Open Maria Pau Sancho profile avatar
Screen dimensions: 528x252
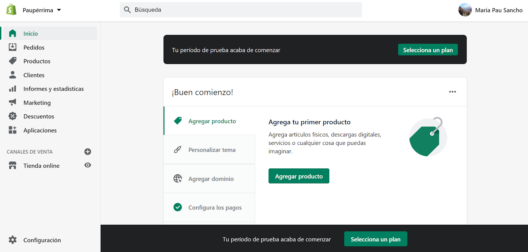[465, 10]
